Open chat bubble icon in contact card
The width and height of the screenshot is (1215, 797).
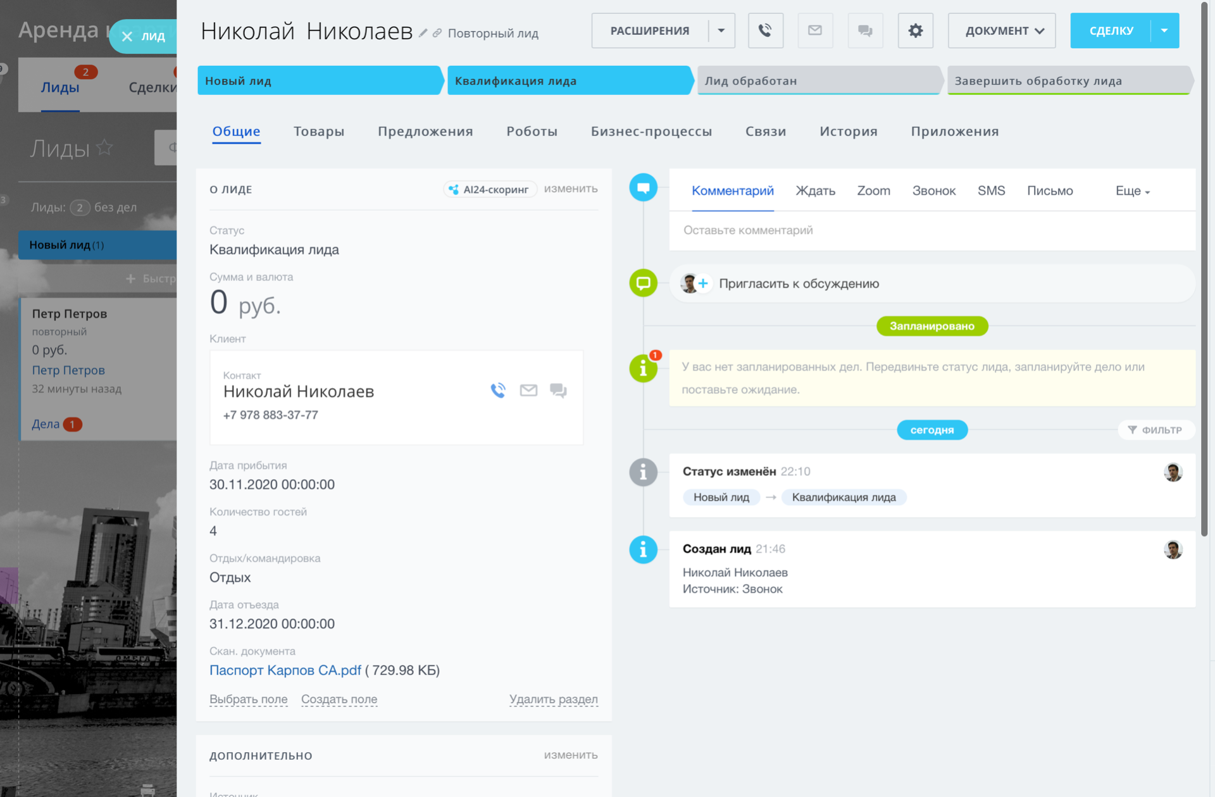point(558,391)
